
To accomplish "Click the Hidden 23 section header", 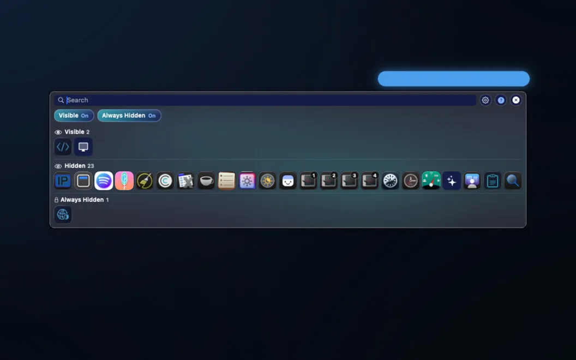I will (x=74, y=166).
